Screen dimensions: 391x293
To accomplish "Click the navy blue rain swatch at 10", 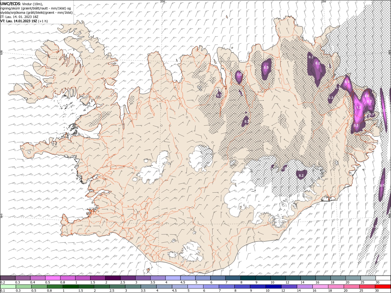I will pos(273,287).
